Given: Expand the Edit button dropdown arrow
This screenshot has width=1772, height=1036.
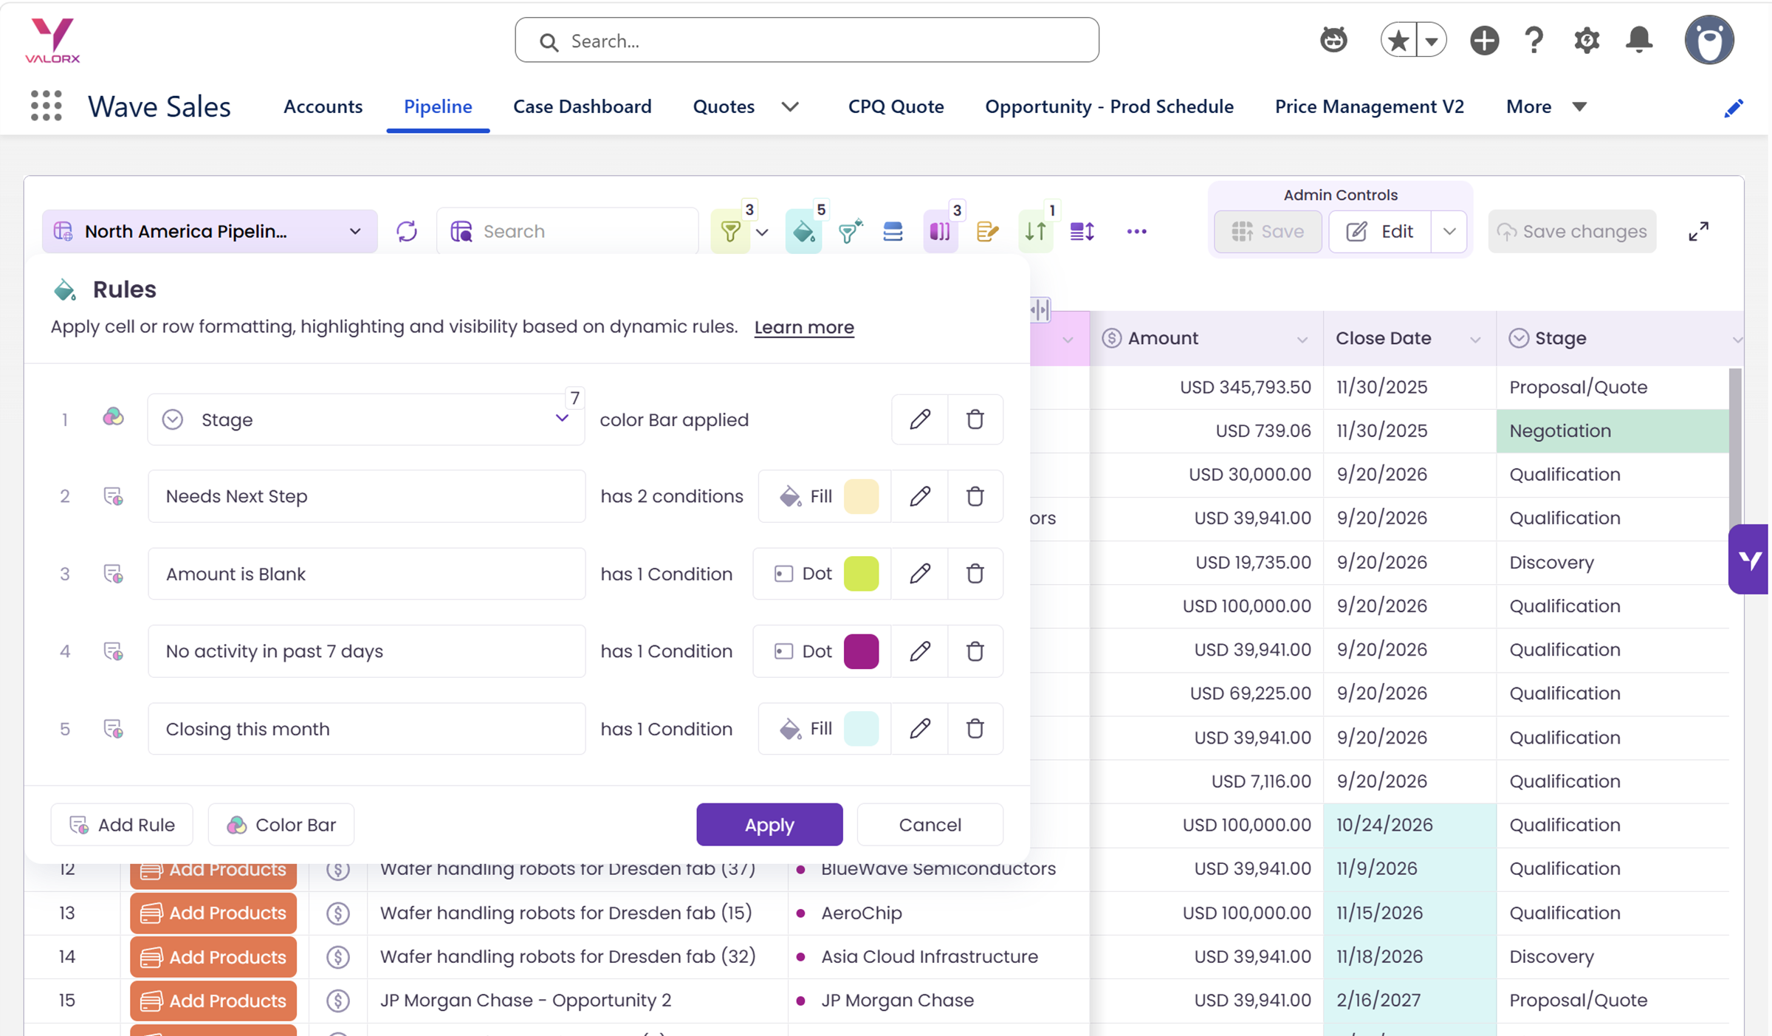Looking at the screenshot, I should (1449, 232).
